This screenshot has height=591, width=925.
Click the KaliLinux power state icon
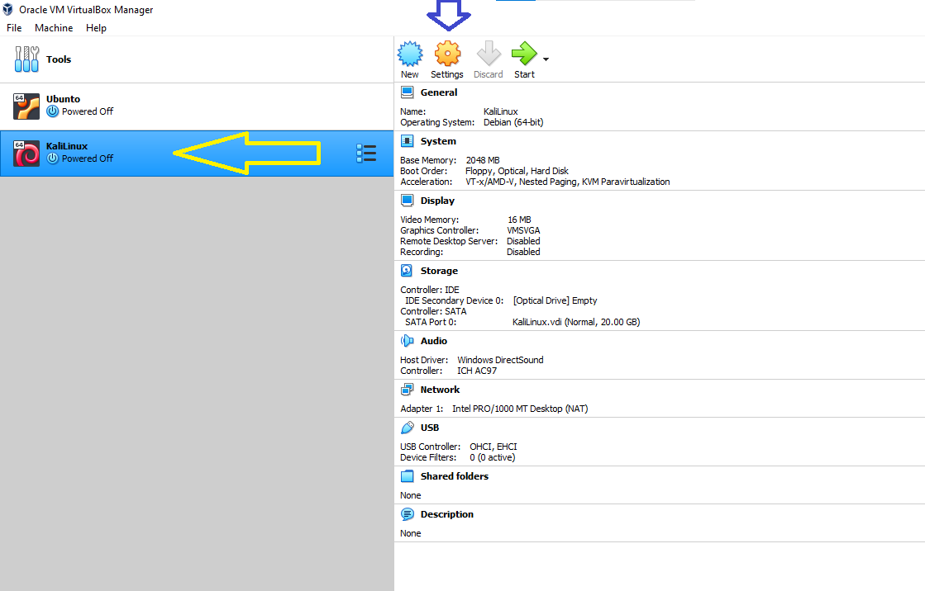coord(53,158)
